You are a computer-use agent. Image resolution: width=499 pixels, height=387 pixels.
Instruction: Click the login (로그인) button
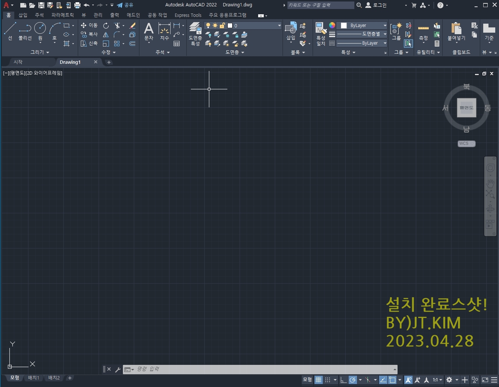[x=376, y=5]
